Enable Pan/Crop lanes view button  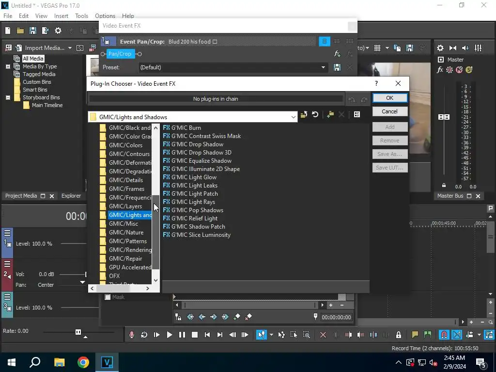coord(324,42)
